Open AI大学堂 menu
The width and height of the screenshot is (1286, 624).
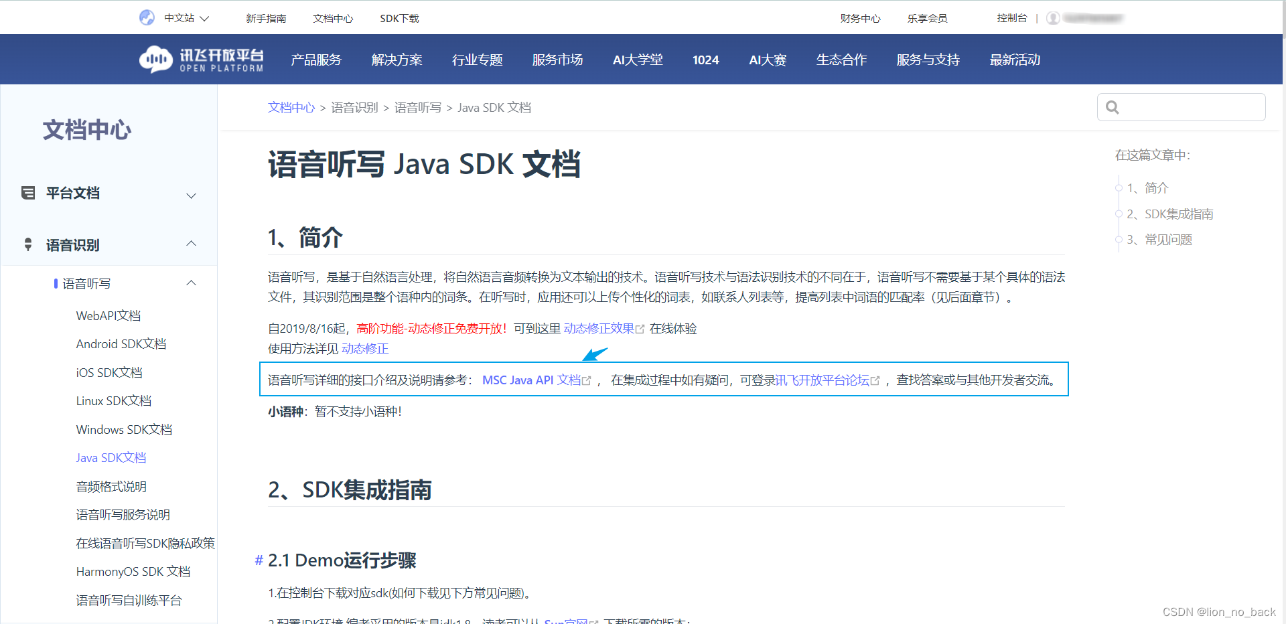[x=638, y=60]
